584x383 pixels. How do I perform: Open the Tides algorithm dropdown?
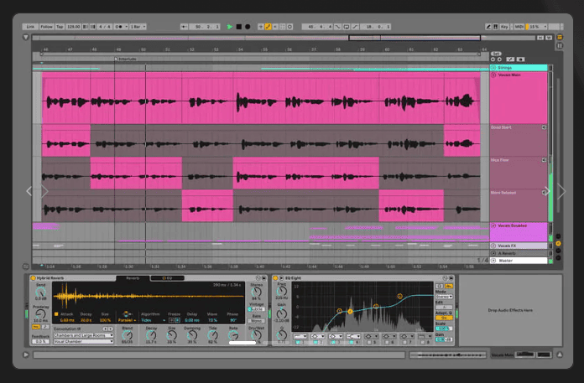(x=154, y=320)
